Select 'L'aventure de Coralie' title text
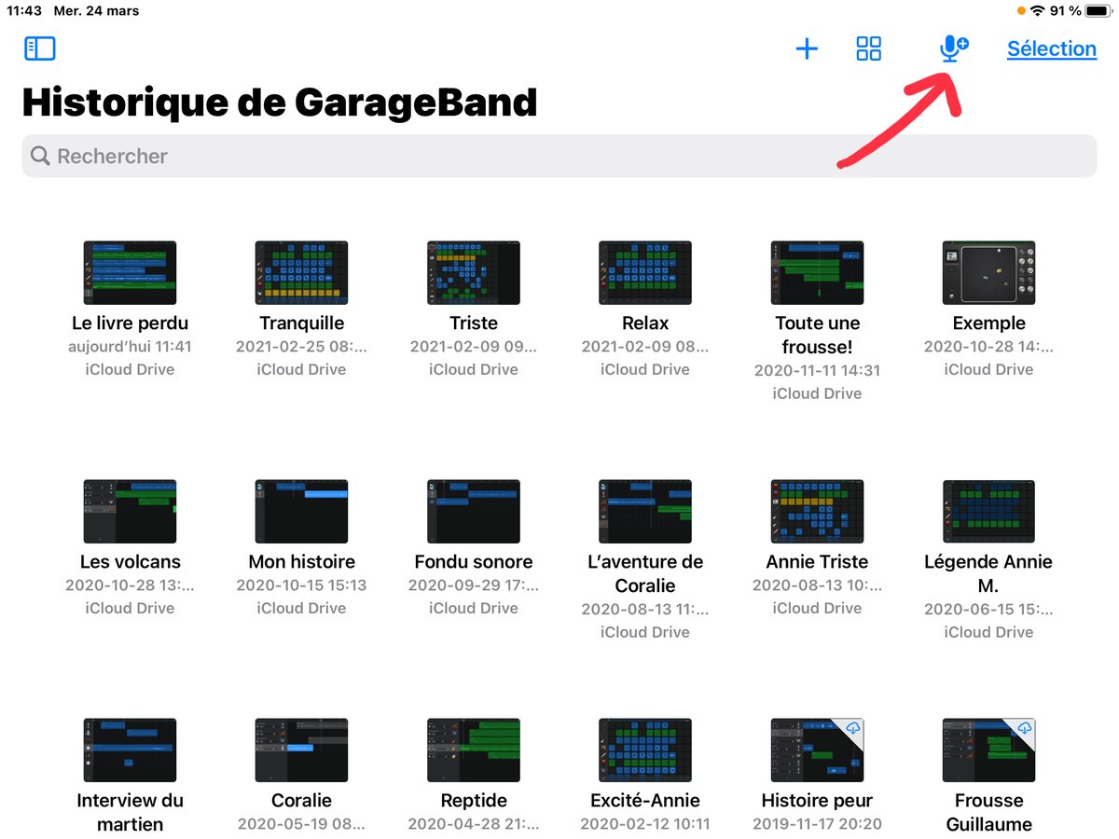 645,574
